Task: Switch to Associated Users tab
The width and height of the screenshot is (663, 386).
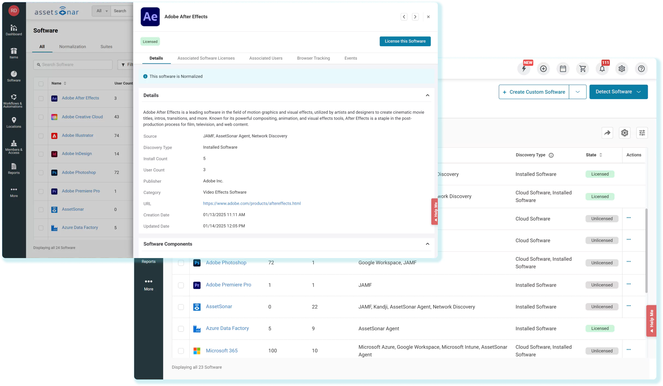Action: [x=266, y=58]
